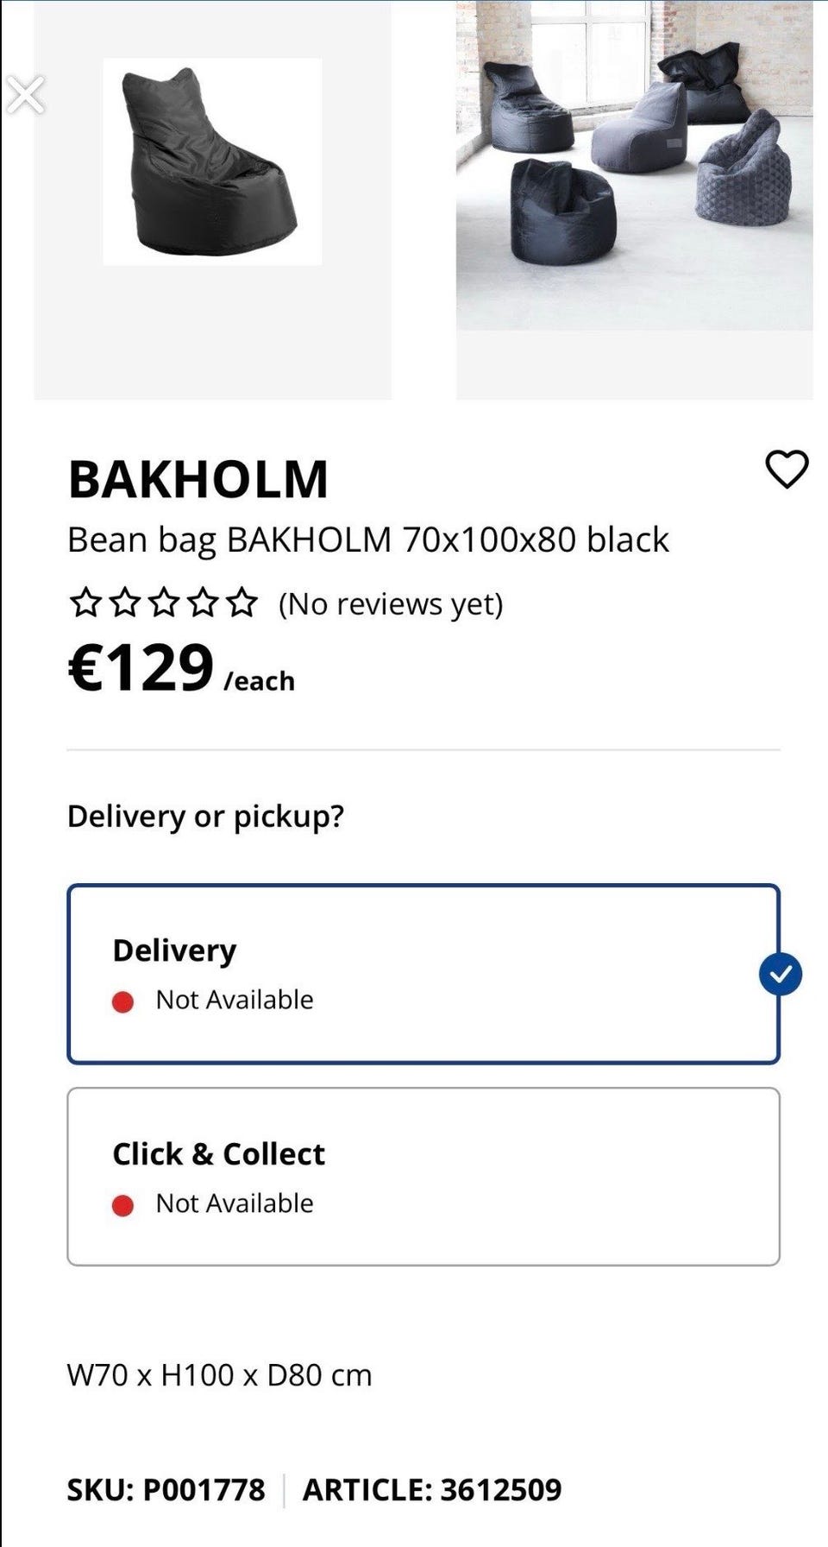The height and width of the screenshot is (1547, 828).
Task: Click the red status dot under Click & Collect
Action: point(122,1205)
